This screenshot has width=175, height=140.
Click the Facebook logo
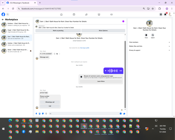pyautogui.click(x=3, y=14)
